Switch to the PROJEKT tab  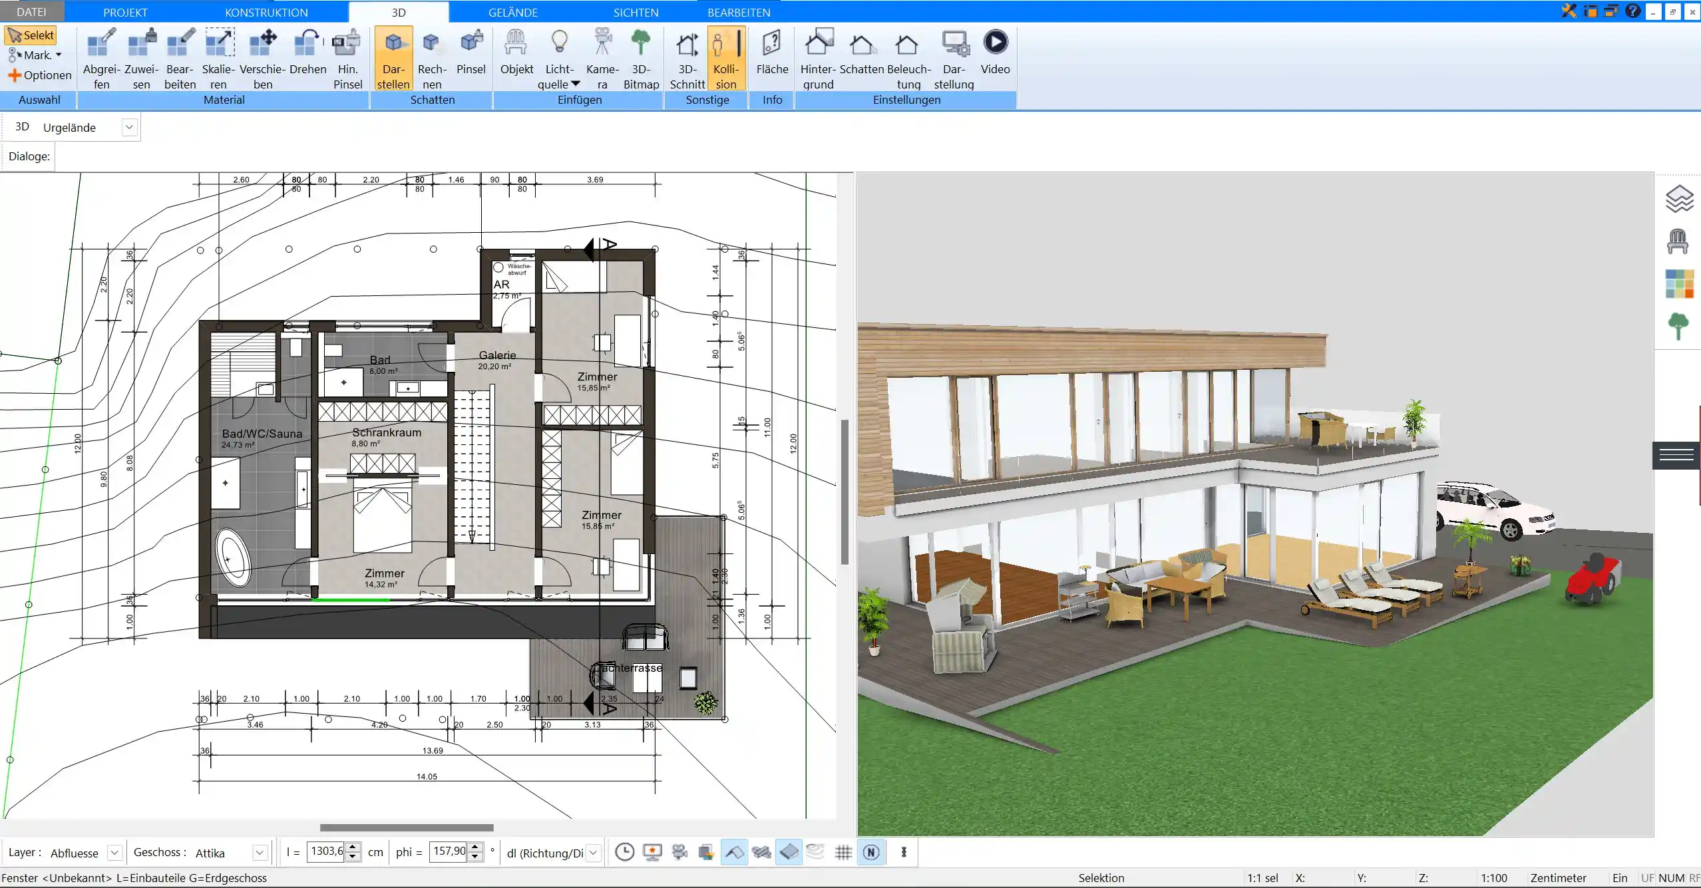point(125,12)
